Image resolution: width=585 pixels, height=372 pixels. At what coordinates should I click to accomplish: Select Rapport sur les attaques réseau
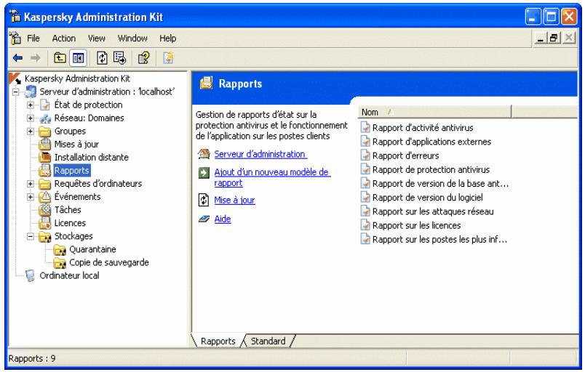pyautogui.click(x=433, y=211)
